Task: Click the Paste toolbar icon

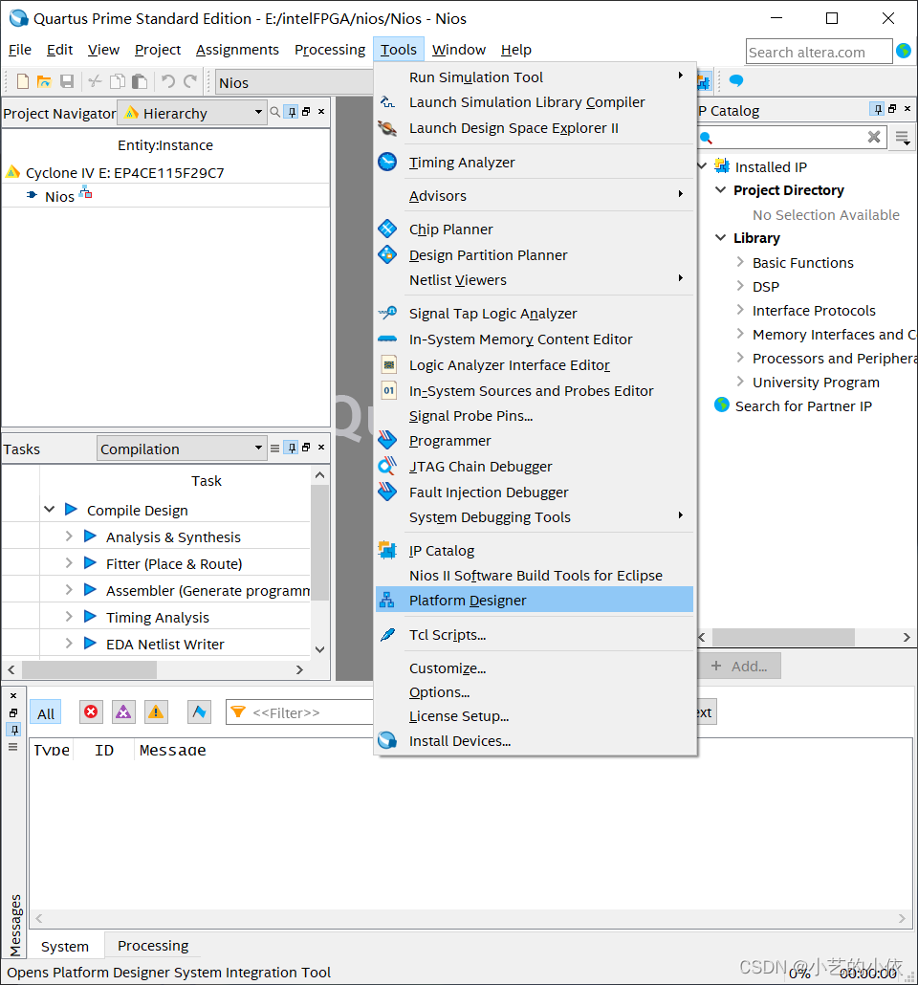Action: click(140, 81)
